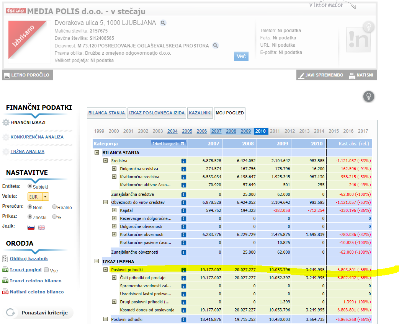This screenshot has height=324, width=399.
Task: Click info icon for Poslovni prihodki row
Action: click(x=183, y=270)
